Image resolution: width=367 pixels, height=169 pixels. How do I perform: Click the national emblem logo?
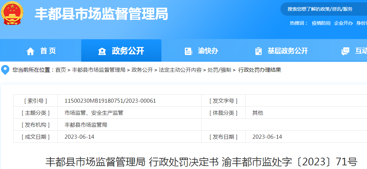[12, 14]
